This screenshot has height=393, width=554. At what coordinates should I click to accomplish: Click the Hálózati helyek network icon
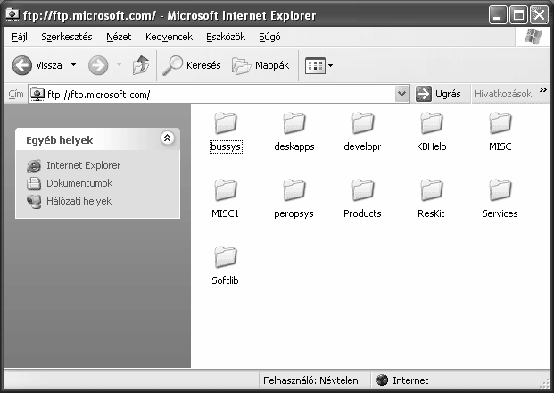(34, 201)
